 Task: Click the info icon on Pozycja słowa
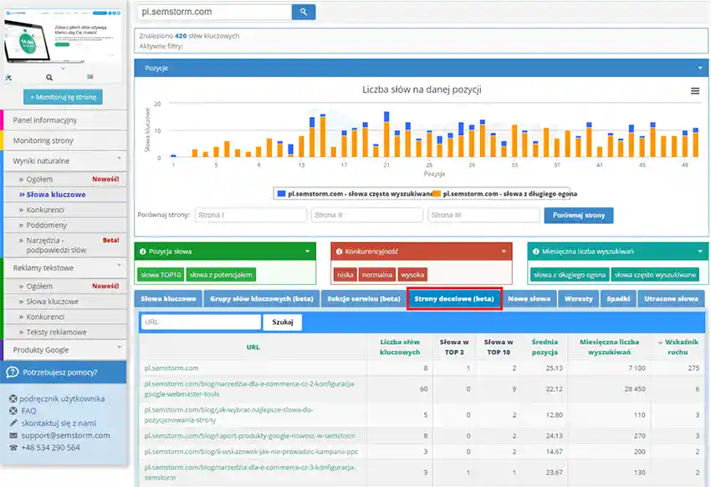143,251
